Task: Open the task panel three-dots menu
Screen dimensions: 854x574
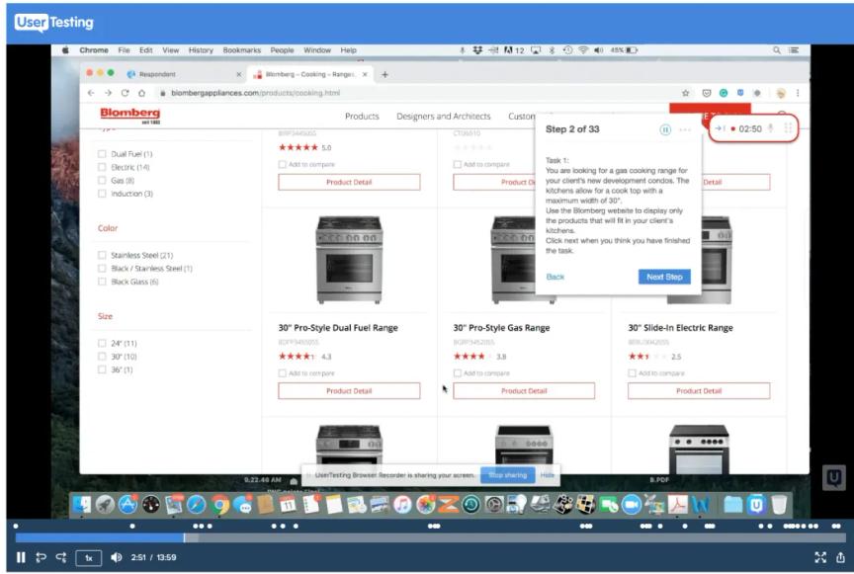Action: (685, 129)
